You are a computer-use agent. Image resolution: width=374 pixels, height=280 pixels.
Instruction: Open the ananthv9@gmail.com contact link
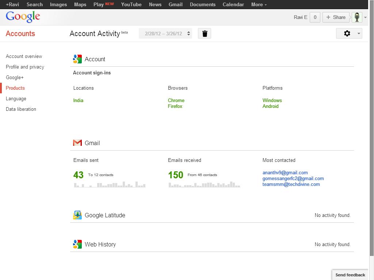[285, 172]
